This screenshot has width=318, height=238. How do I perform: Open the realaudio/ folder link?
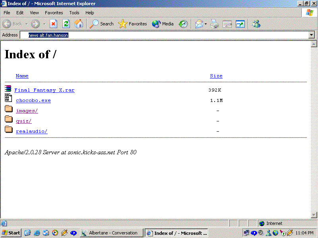[32, 131]
